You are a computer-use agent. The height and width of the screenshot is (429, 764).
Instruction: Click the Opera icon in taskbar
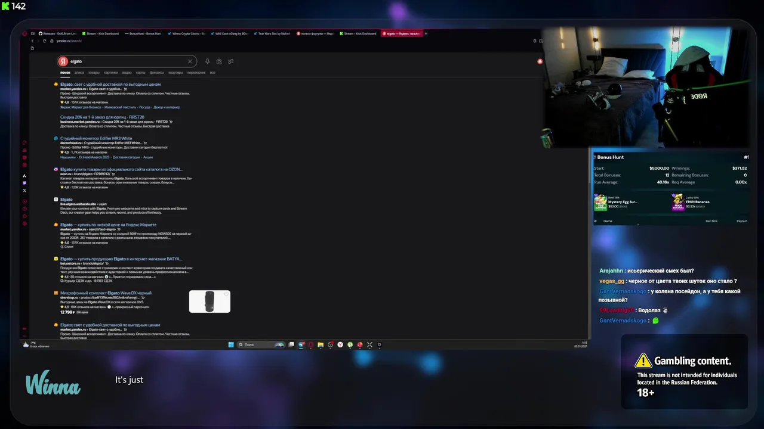(x=311, y=344)
